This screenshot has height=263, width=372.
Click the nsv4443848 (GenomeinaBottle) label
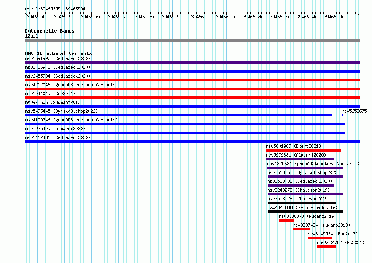pyautogui.click(x=303, y=207)
